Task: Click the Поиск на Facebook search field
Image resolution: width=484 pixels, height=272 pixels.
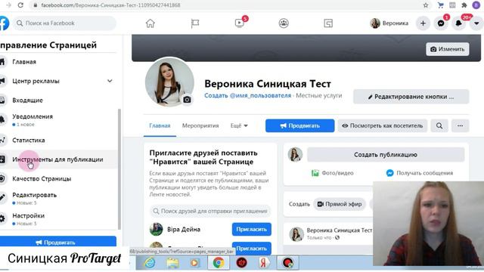Action: pos(64,23)
